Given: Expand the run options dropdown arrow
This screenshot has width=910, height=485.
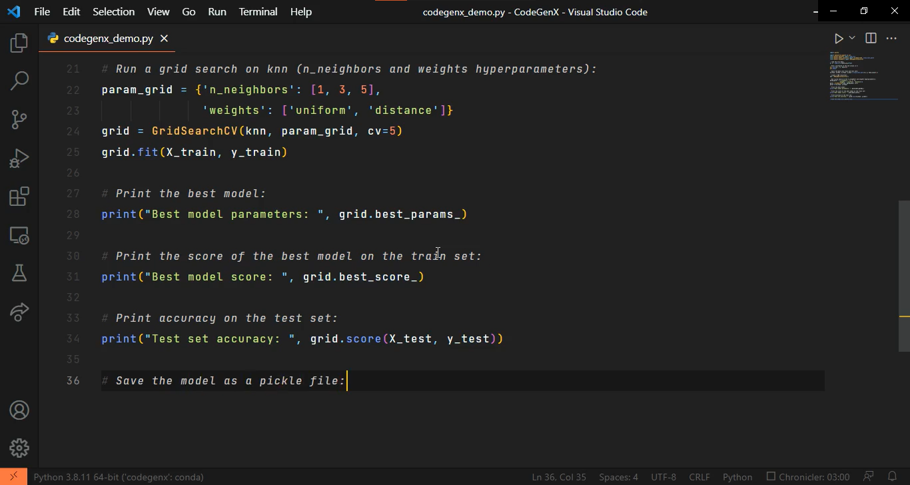Looking at the screenshot, I should point(852,39).
